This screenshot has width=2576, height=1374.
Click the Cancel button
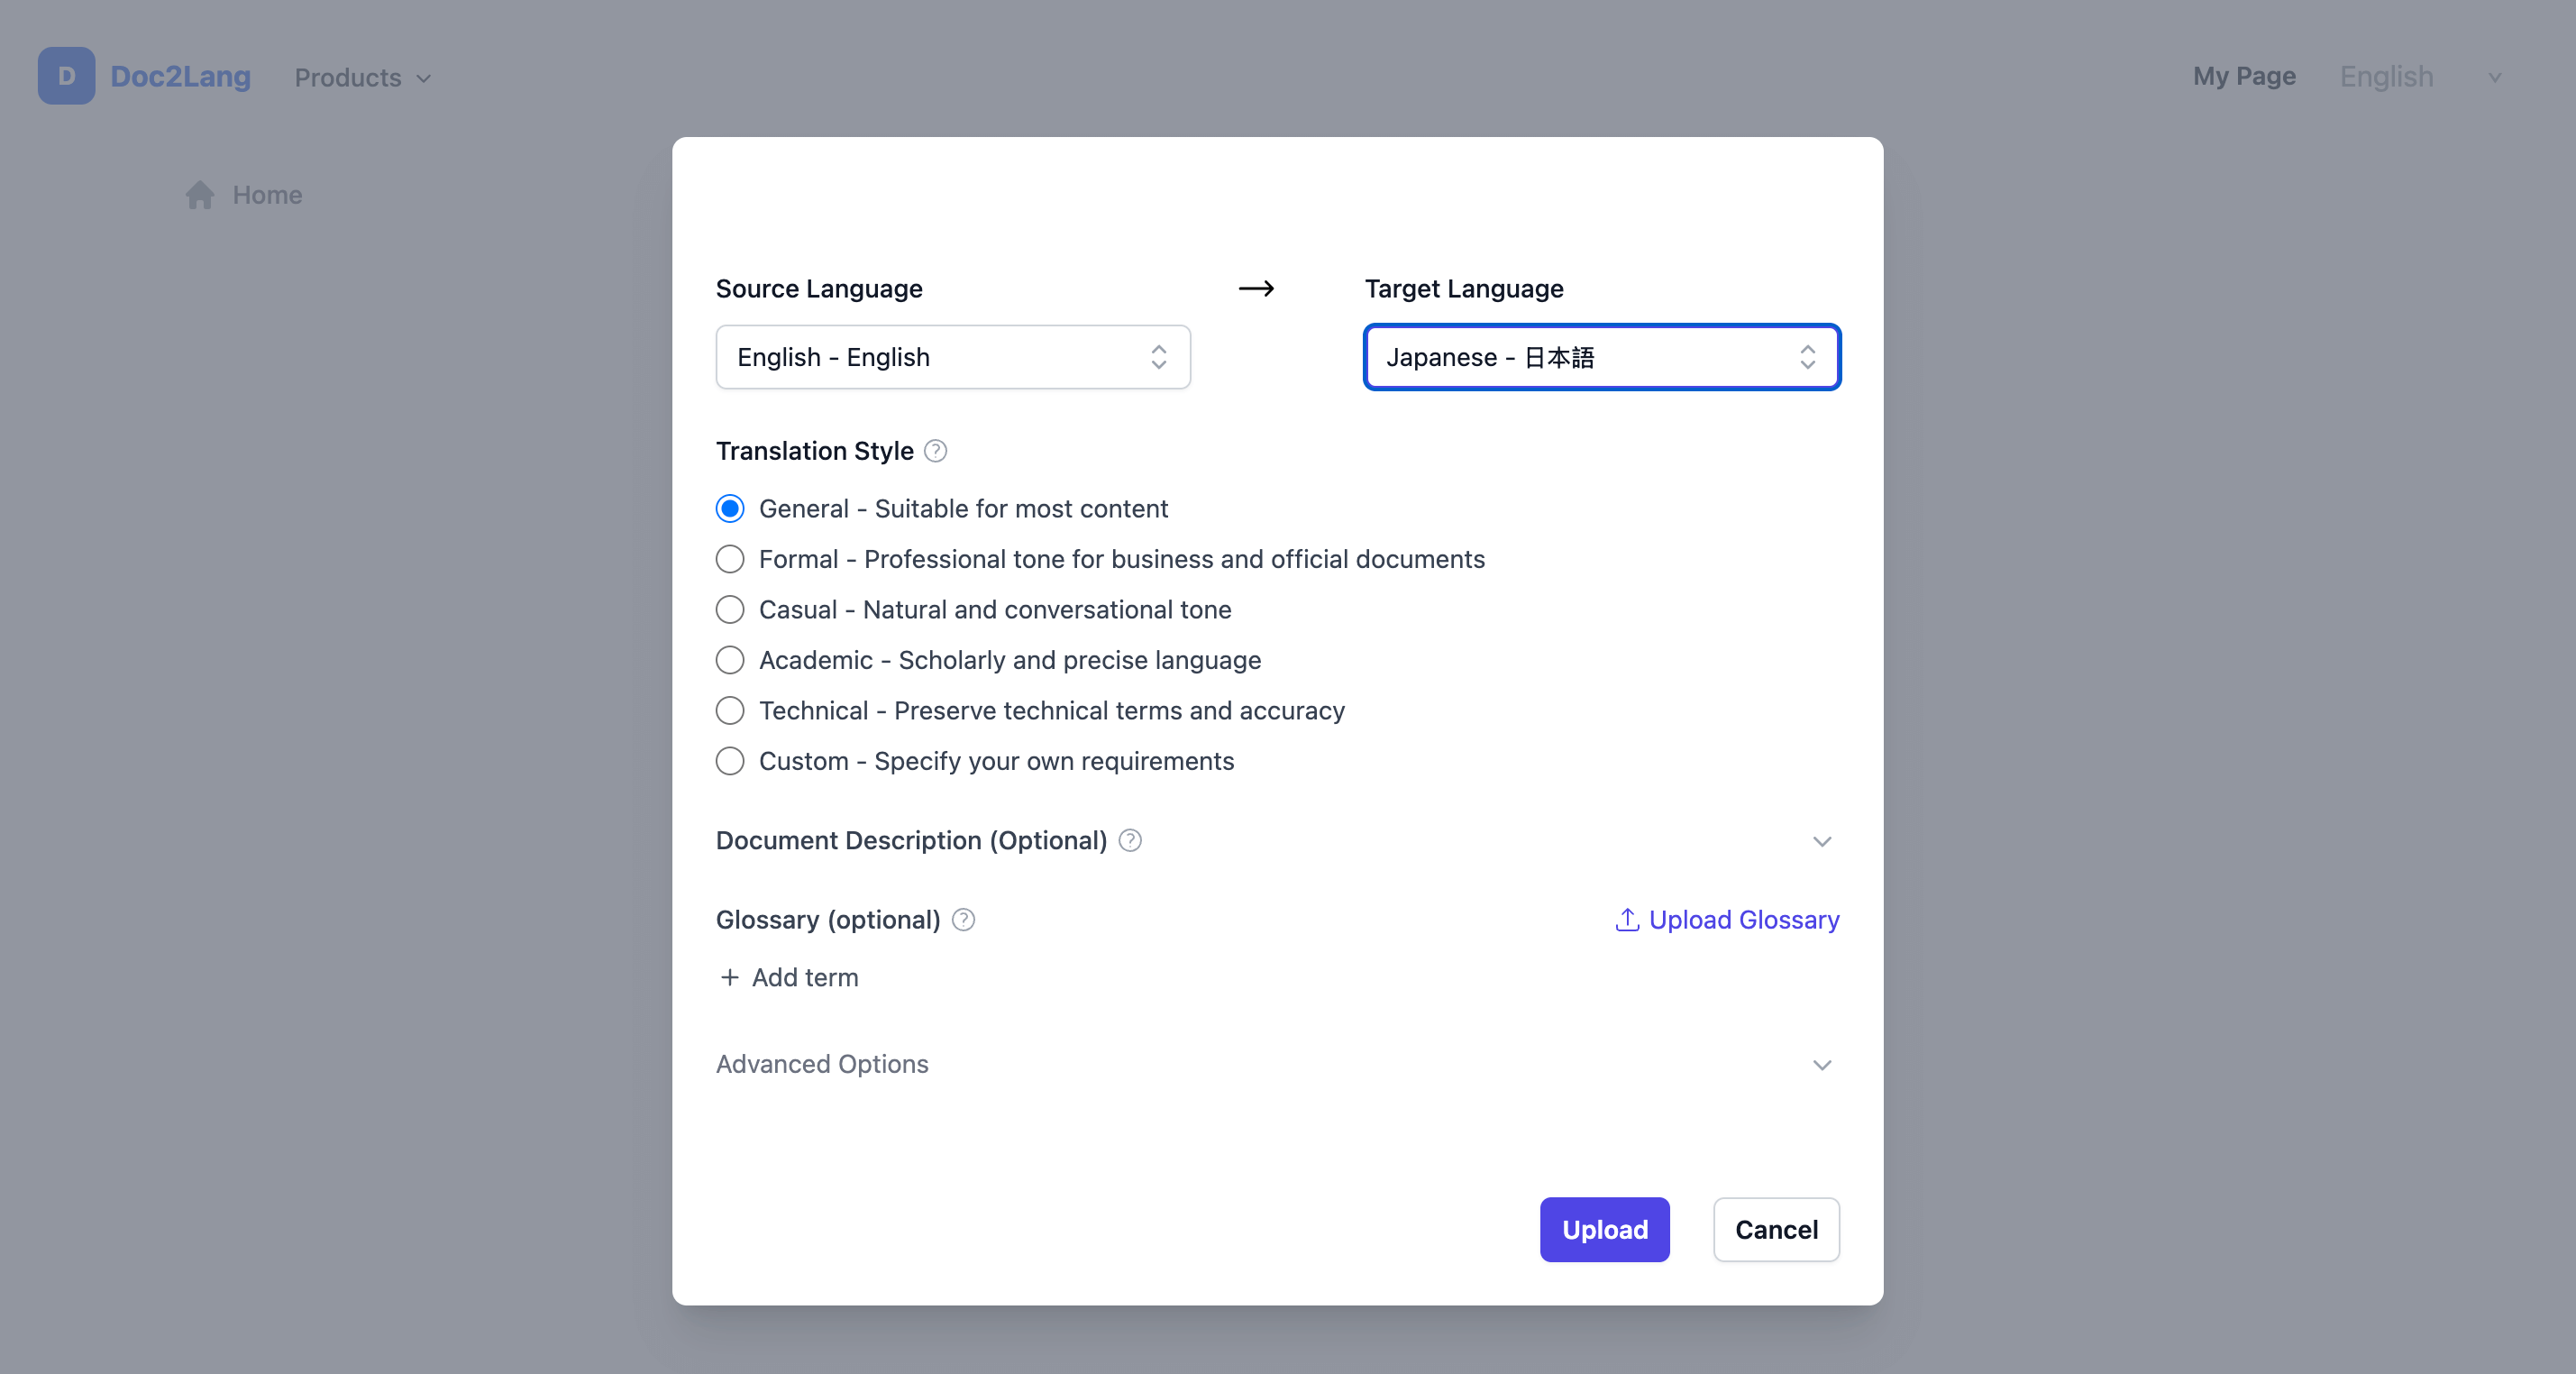point(1775,1230)
